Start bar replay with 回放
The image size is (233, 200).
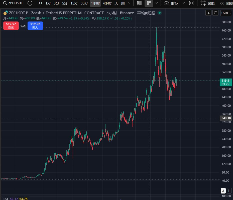pos(226,3)
